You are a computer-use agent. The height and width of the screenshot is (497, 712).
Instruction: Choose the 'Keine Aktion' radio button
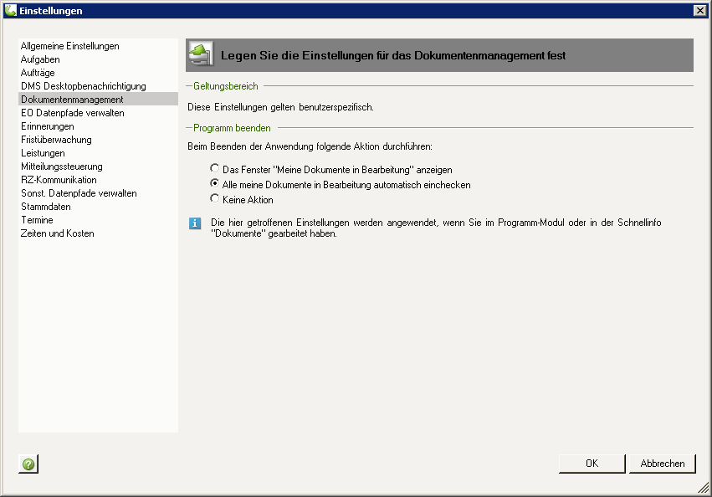pyautogui.click(x=215, y=199)
